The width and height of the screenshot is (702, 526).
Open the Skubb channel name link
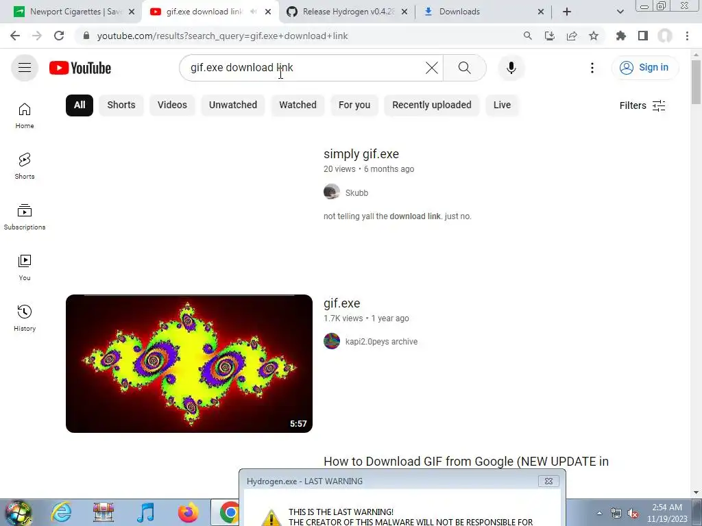coord(356,192)
